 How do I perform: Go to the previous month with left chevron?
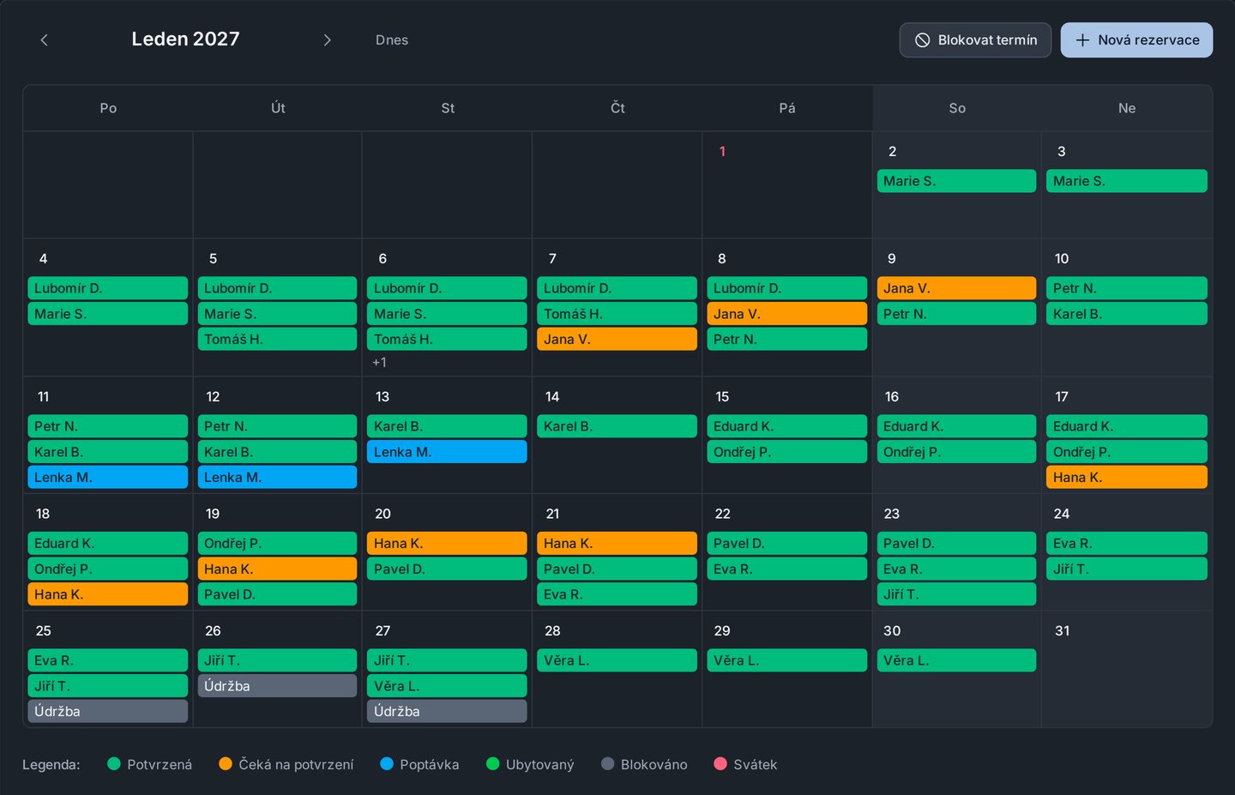pos(45,40)
